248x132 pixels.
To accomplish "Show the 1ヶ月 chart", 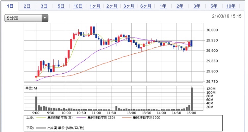I will pos(95,6).
